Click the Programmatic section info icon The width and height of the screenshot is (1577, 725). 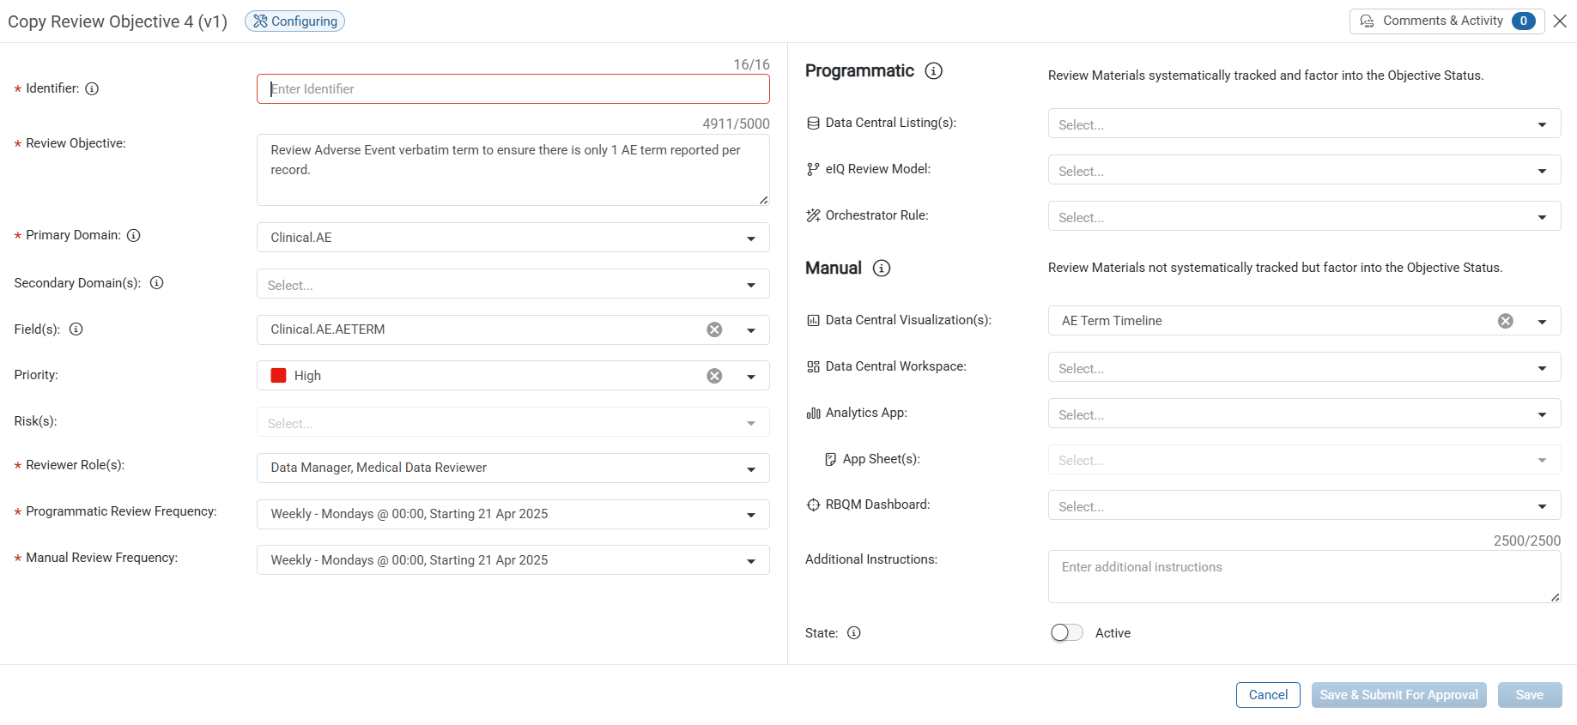933,71
